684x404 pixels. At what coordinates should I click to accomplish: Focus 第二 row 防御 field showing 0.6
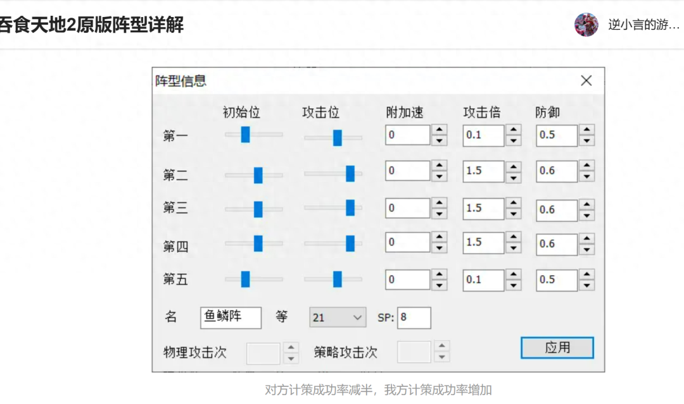tap(557, 171)
